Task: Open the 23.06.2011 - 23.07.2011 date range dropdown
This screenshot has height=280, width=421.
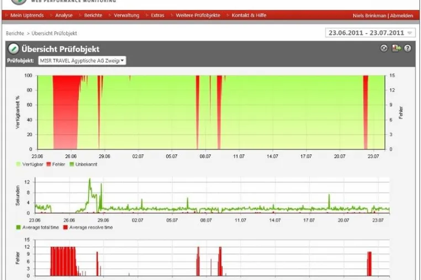Action: tap(370, 33)
